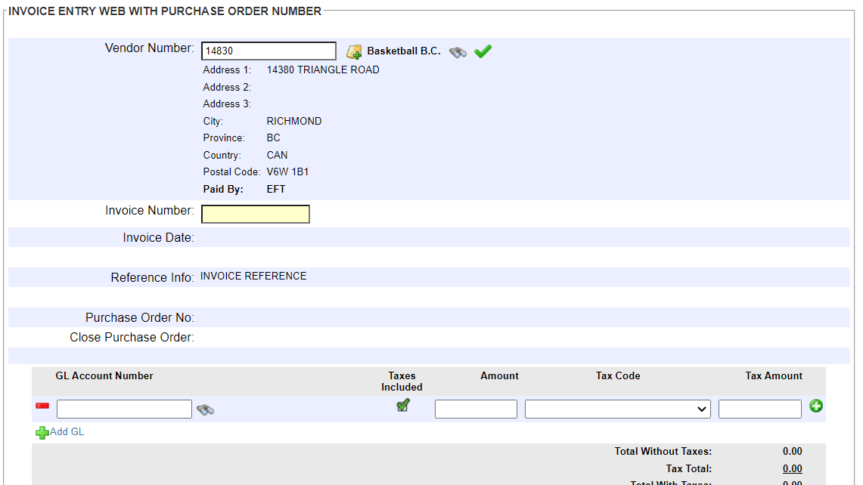Open vendor search with binoculars icon
The image size is (863, 485).
[458, 52]
